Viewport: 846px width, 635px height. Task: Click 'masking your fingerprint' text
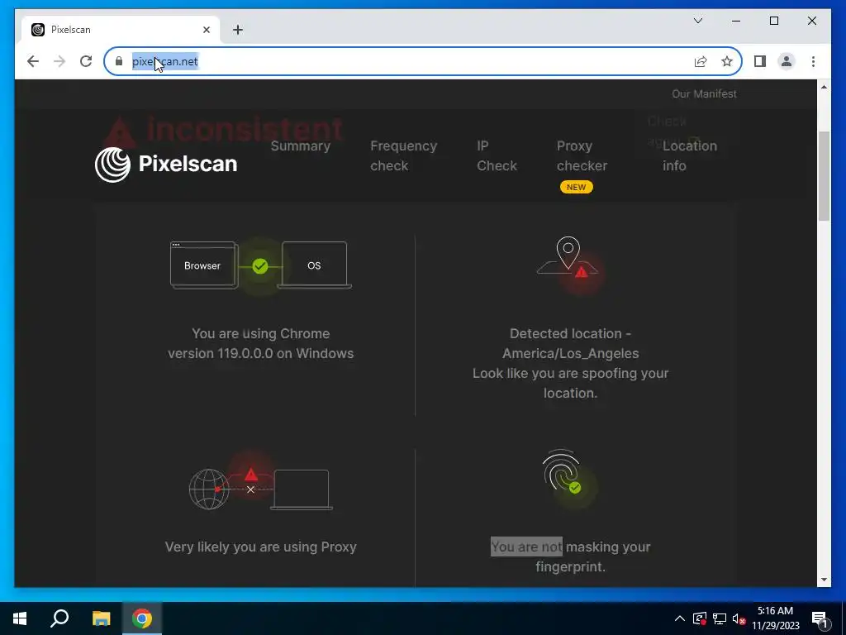593,556
